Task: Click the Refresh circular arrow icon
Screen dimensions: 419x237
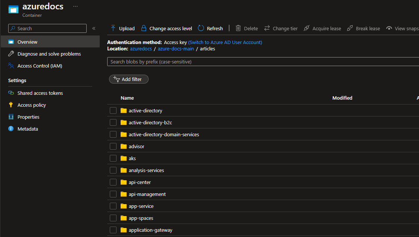Action: click(x=201, y=28)
